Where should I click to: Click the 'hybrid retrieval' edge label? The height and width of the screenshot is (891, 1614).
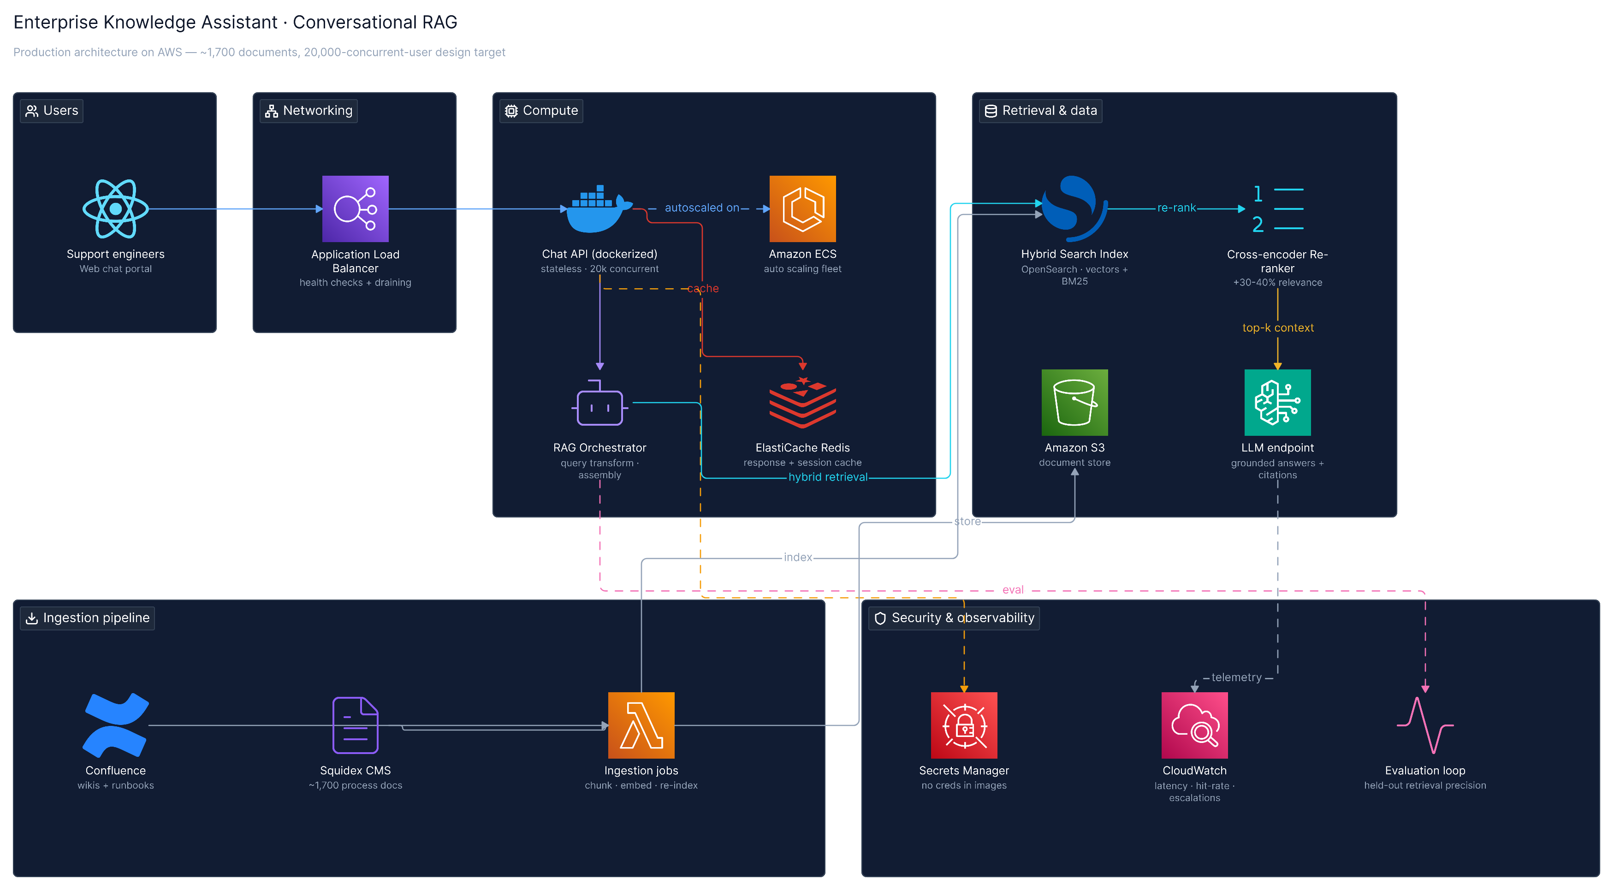click(x=828, y=477)
